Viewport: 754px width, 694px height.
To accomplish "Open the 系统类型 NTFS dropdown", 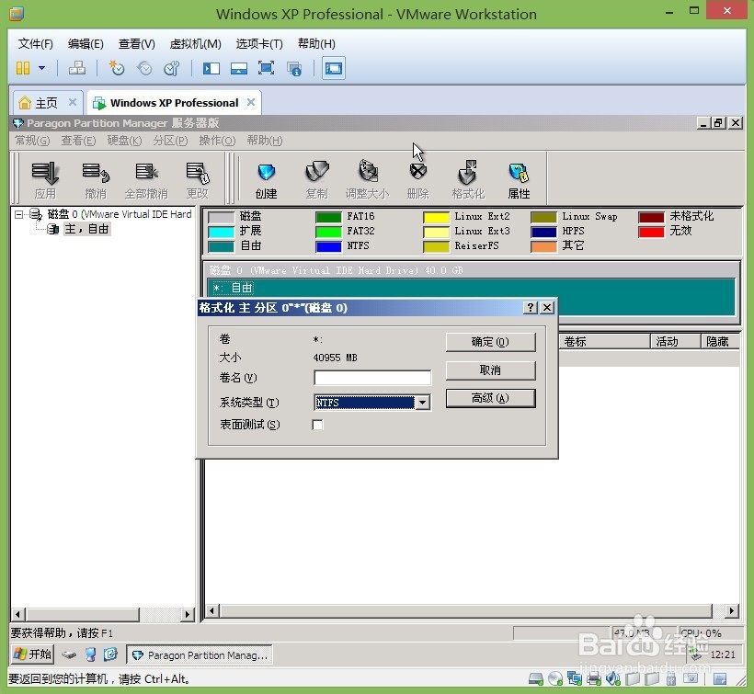I will point(423,403).
